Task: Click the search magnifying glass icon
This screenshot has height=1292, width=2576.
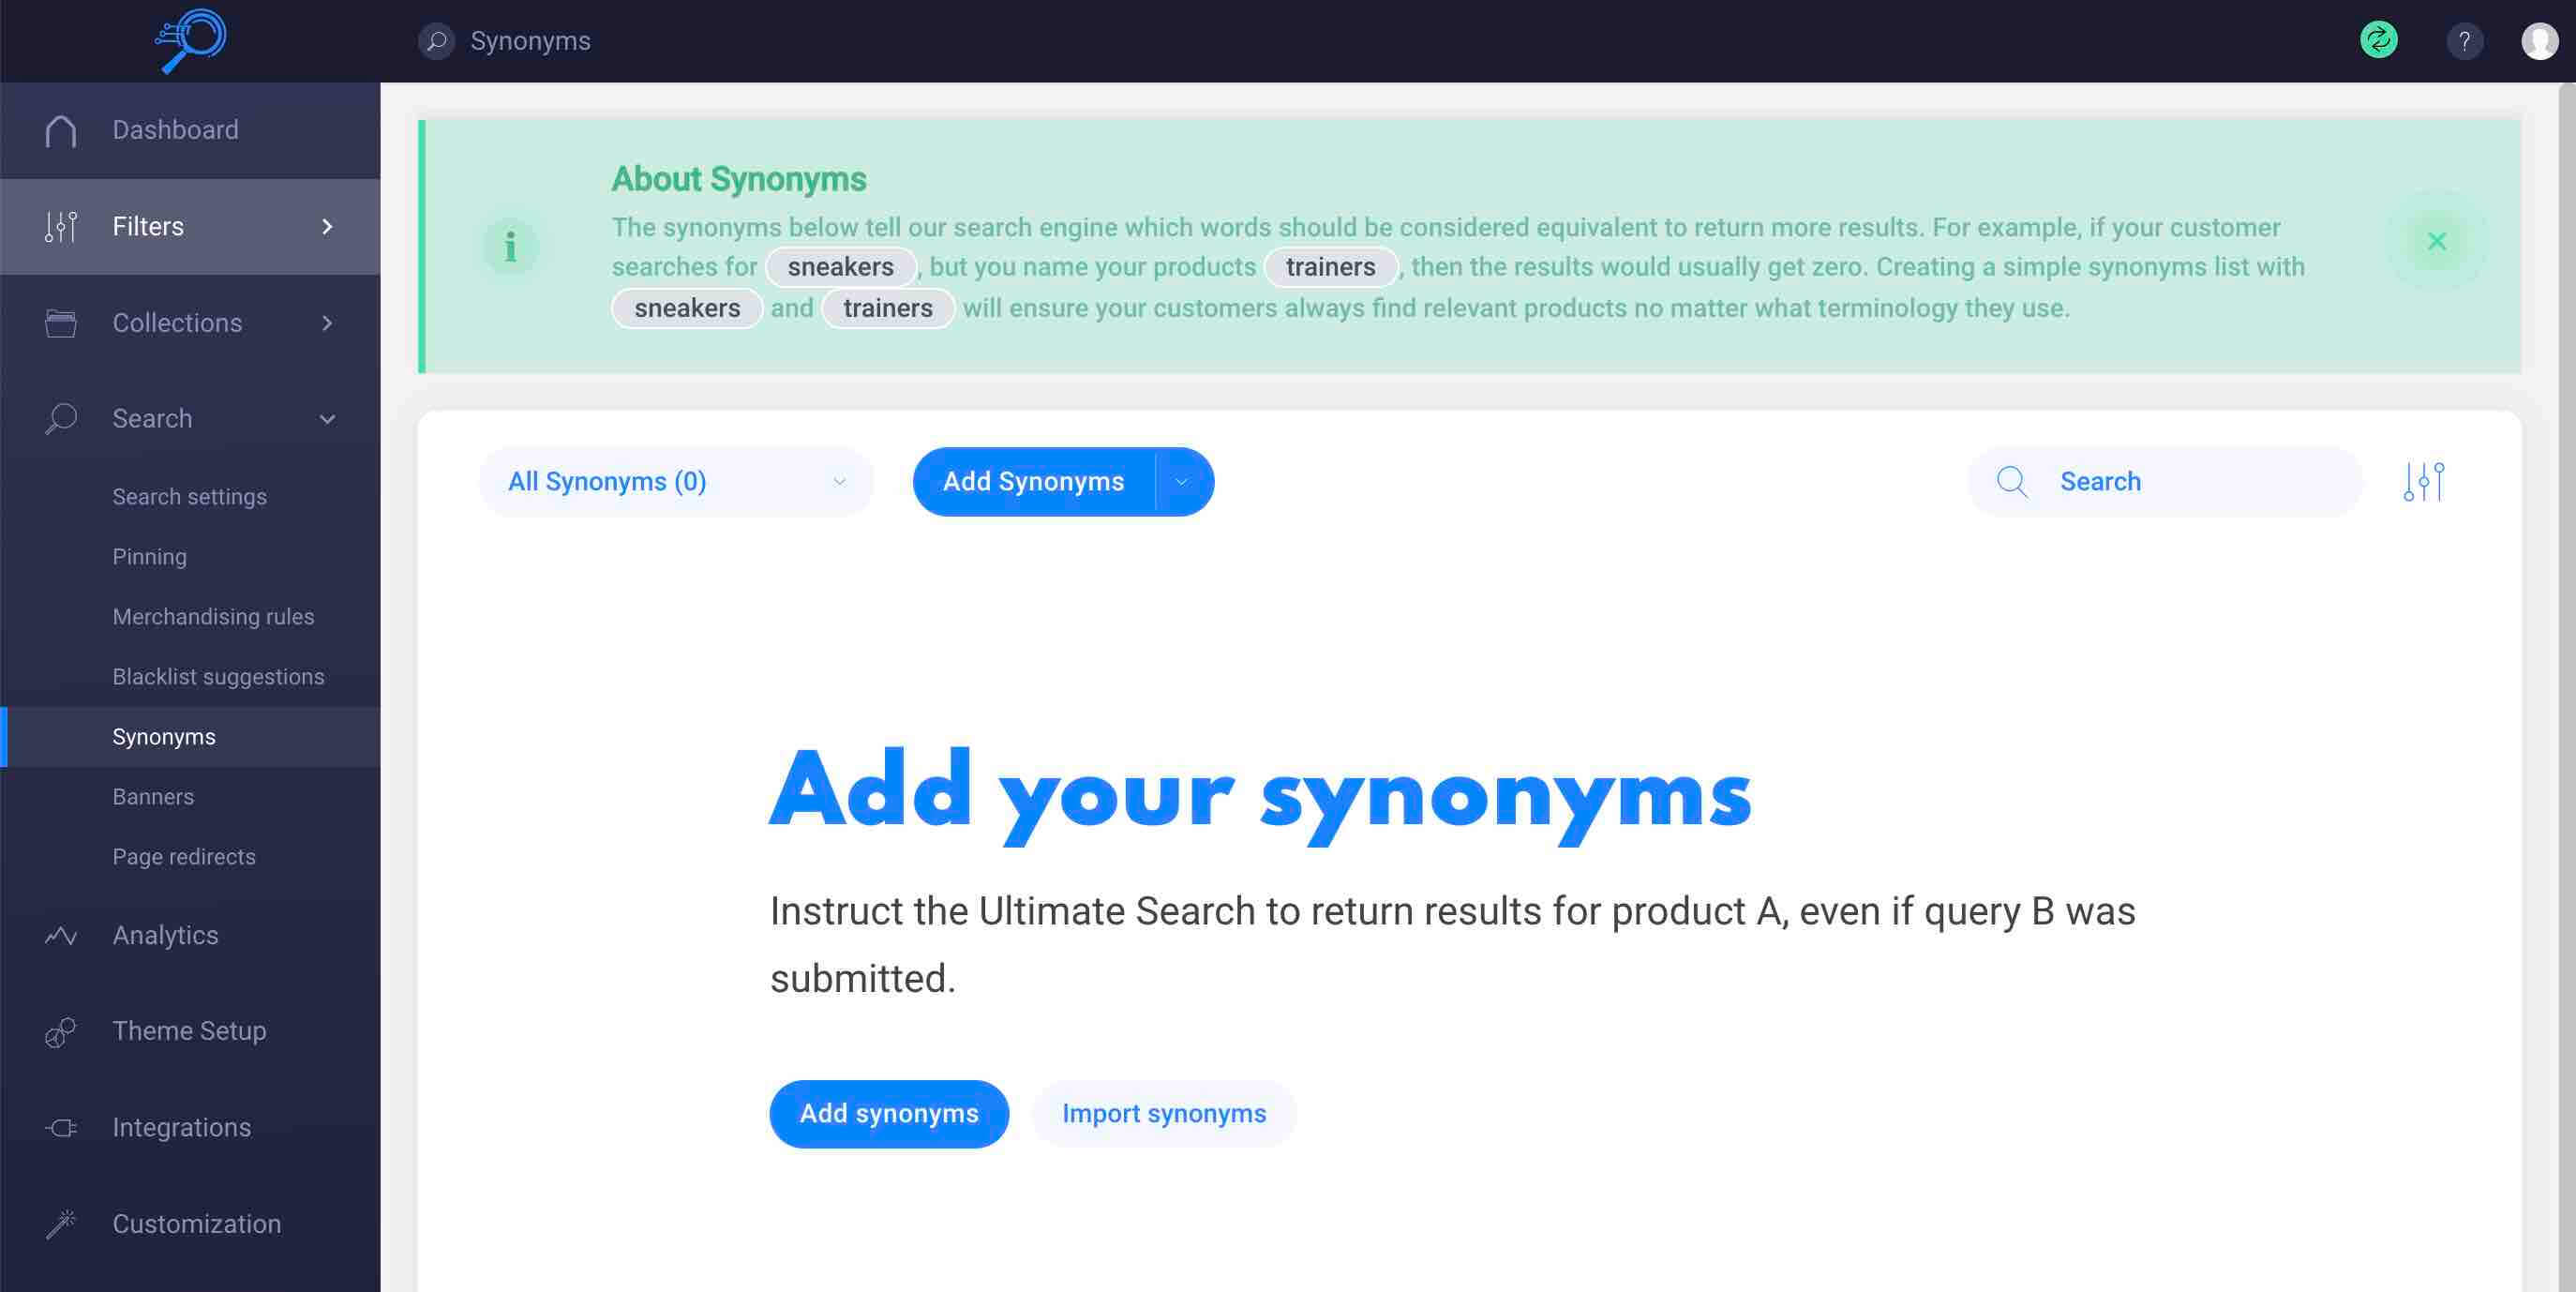Action: pos(2011,481)
